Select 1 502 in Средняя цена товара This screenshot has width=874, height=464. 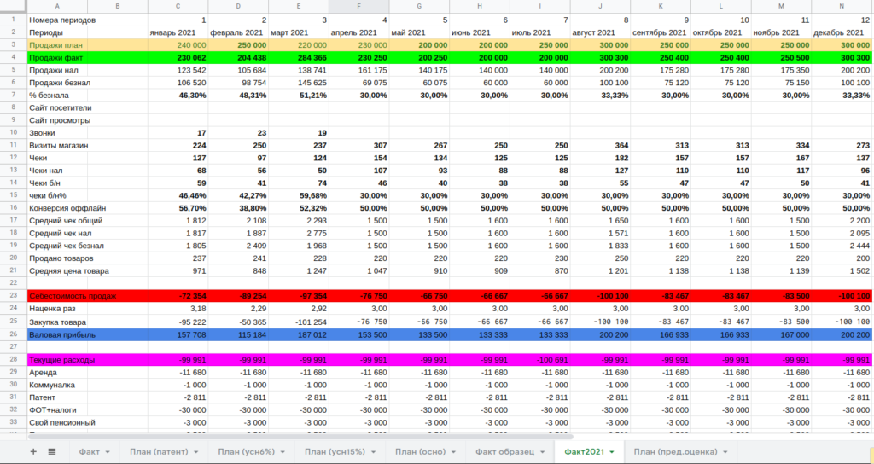[x=842, y=270]
